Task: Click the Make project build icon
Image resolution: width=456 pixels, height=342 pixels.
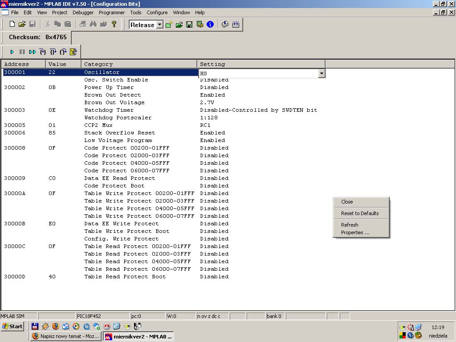Action: (x=225, y=24)
